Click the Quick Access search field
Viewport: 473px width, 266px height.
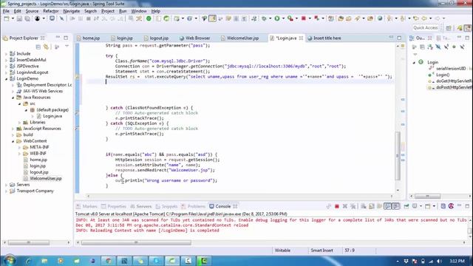(426, 28)
